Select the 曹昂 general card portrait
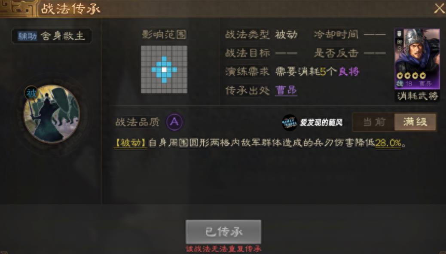 (x=417, y=59)
